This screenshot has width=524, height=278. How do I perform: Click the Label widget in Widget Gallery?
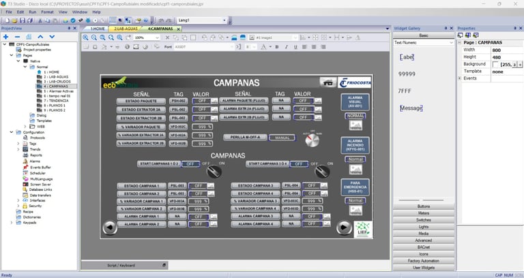pyautogui.click(x=407, y=57)
